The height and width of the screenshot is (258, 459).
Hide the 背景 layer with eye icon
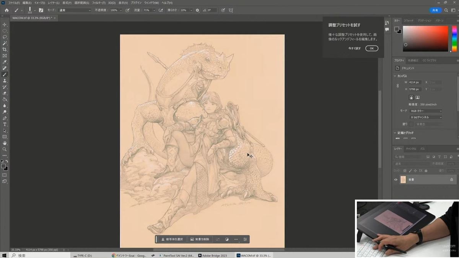tap(396, 179)
